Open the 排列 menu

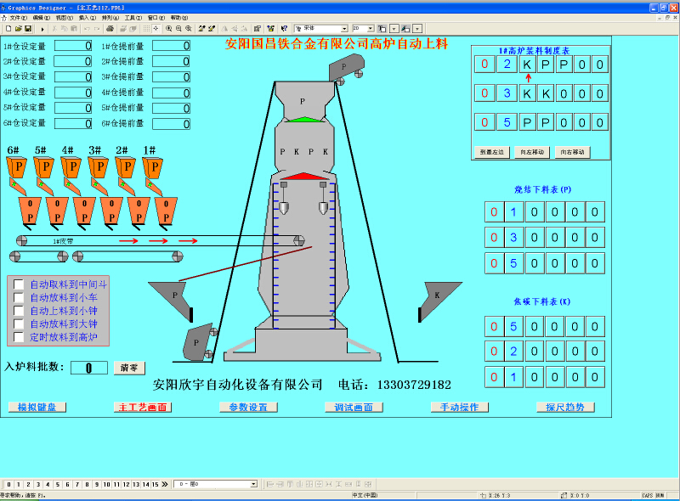(110, 18)
